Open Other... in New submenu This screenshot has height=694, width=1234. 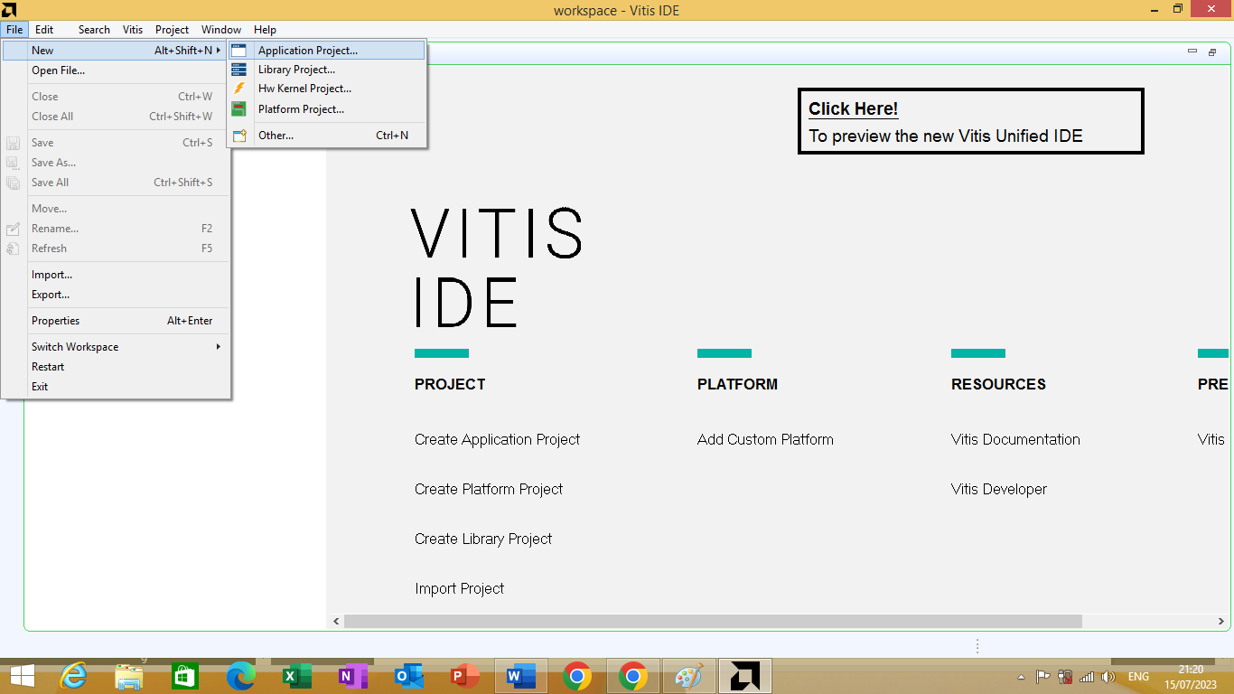pyautogui.click(x=326, y=136)
